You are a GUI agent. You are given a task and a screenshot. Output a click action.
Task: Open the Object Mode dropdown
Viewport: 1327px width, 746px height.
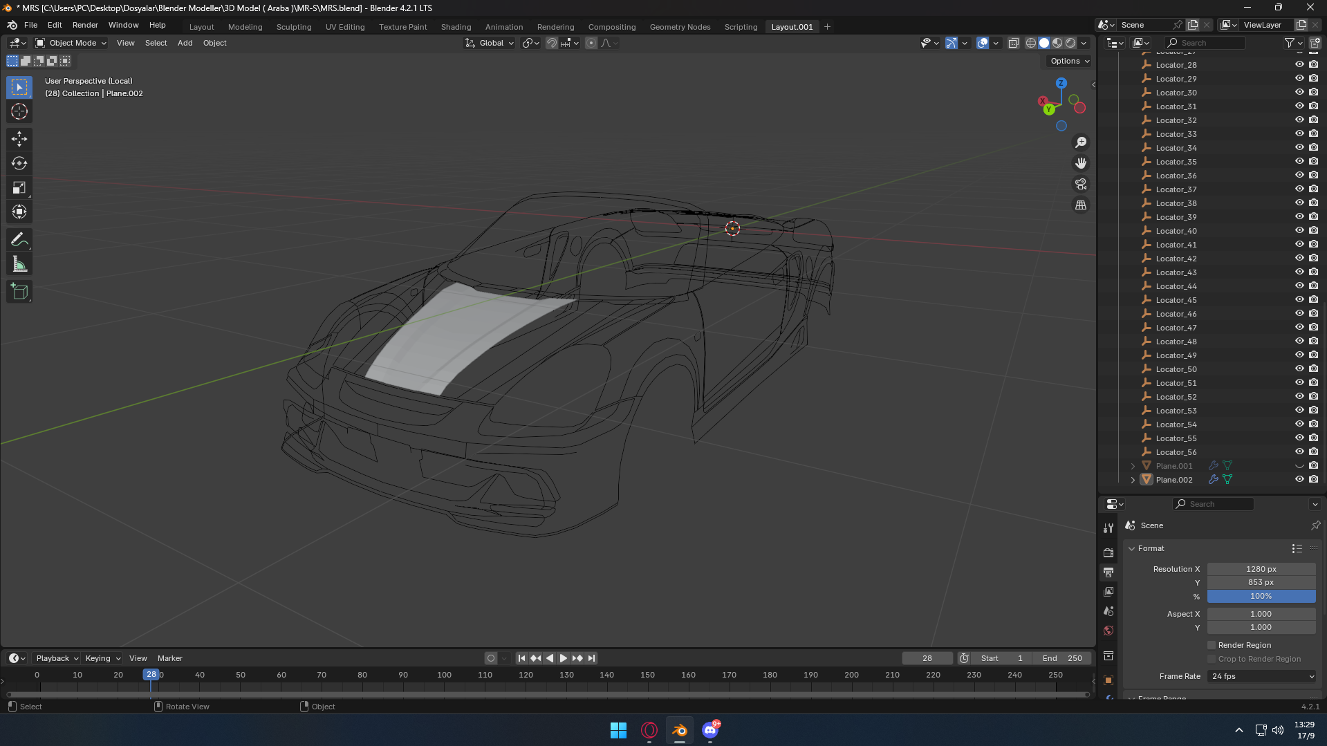point(71,43)
